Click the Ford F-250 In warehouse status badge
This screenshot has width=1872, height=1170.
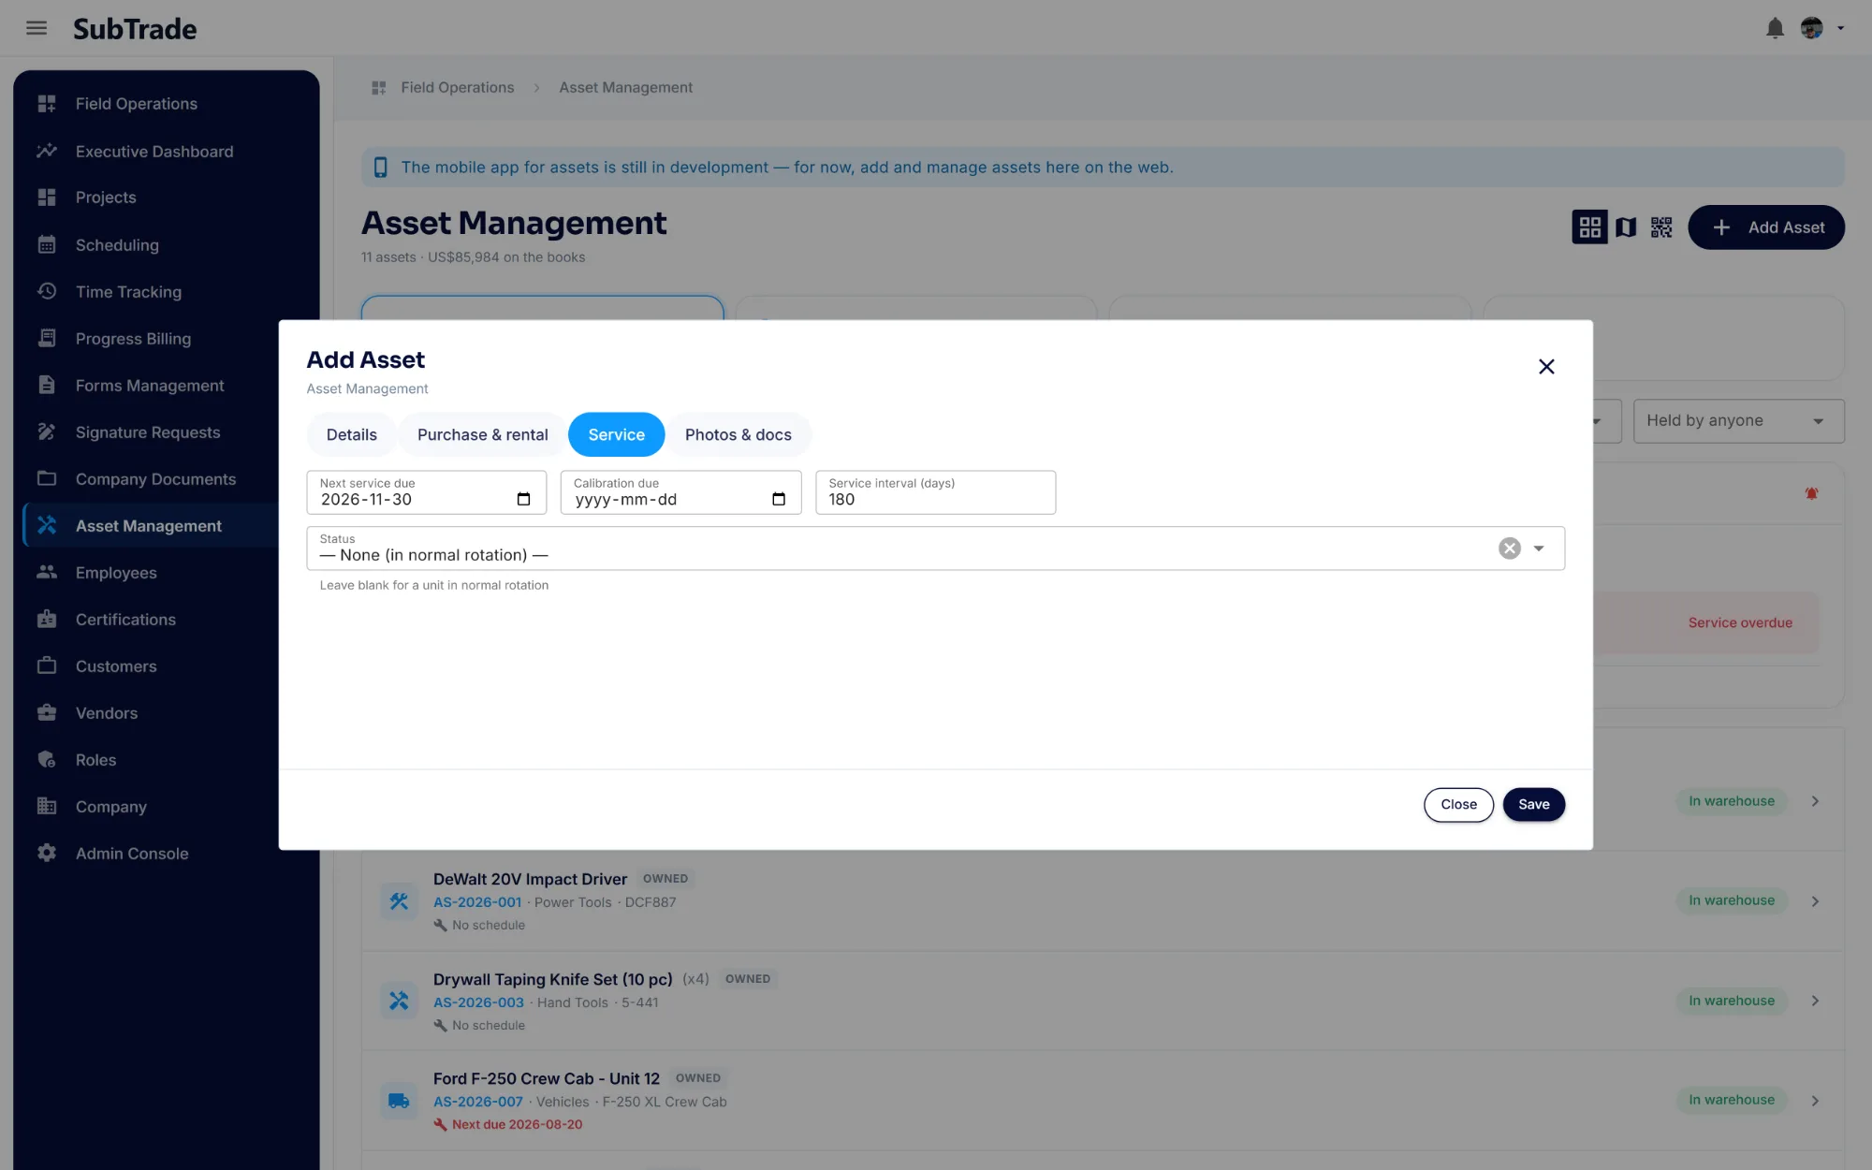tap(1732, 1100)
